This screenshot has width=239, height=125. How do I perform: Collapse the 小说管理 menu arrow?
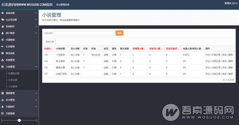[36, 67]
